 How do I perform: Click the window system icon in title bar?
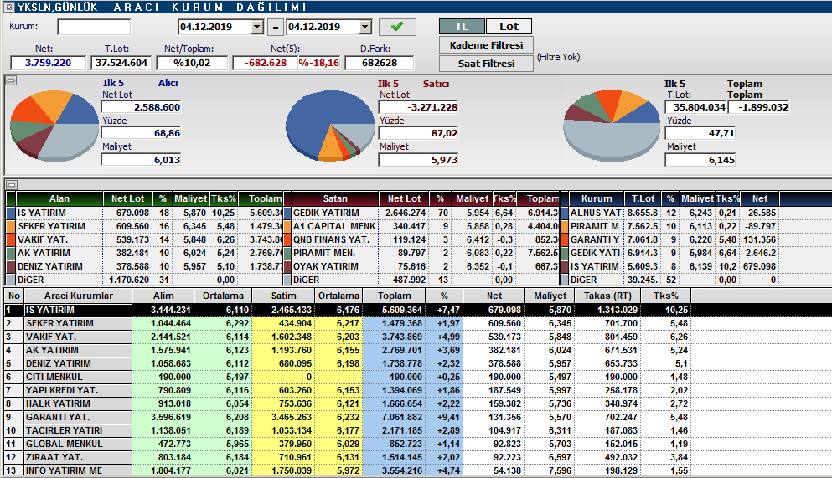point(8,7)
